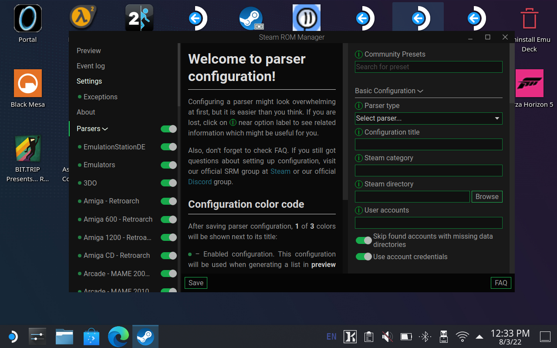557x348 pixels.
Task: Open System Settings from the taskbar
Action: (x=37, y=336)
